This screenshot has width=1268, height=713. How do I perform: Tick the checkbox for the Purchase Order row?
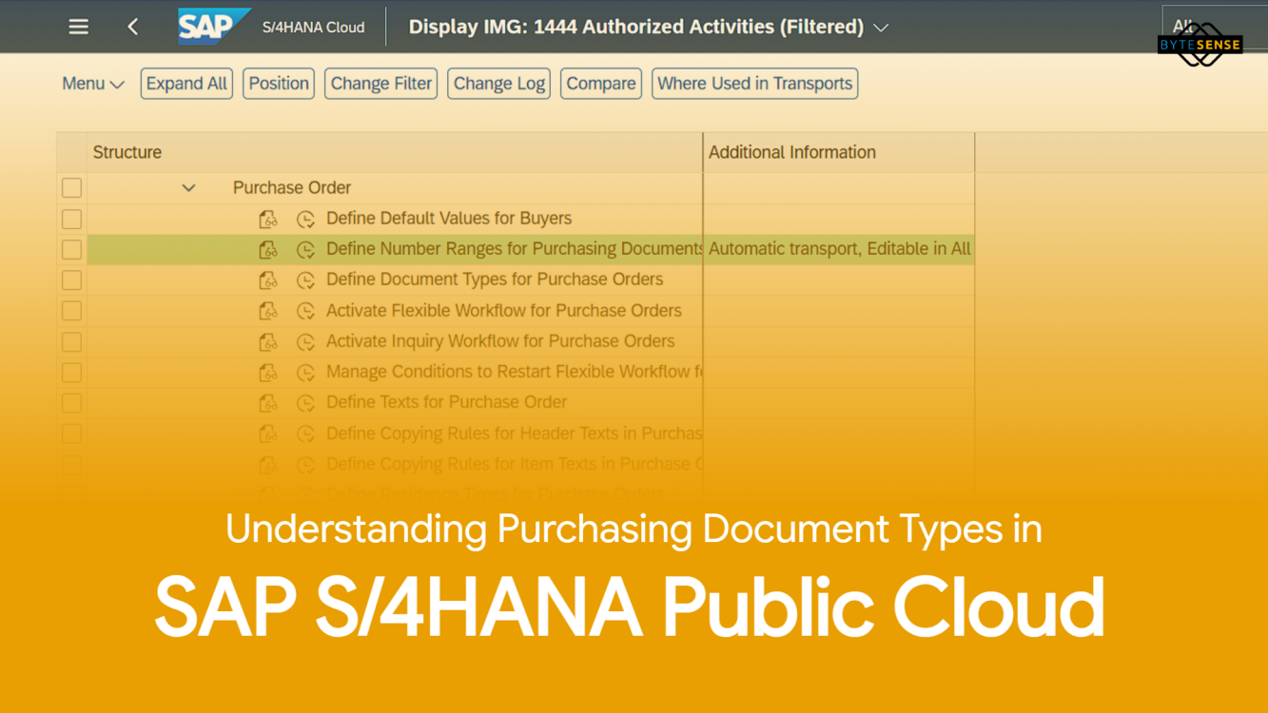tap(71, 187)
